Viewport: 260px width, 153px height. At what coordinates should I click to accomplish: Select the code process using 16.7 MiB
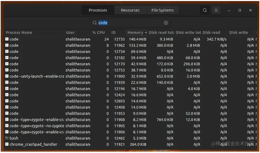[130, 89]
